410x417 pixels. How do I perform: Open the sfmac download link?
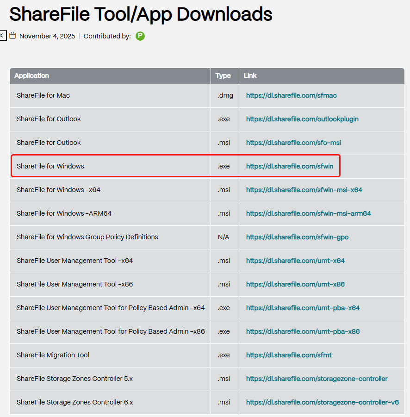coord(291,95)
